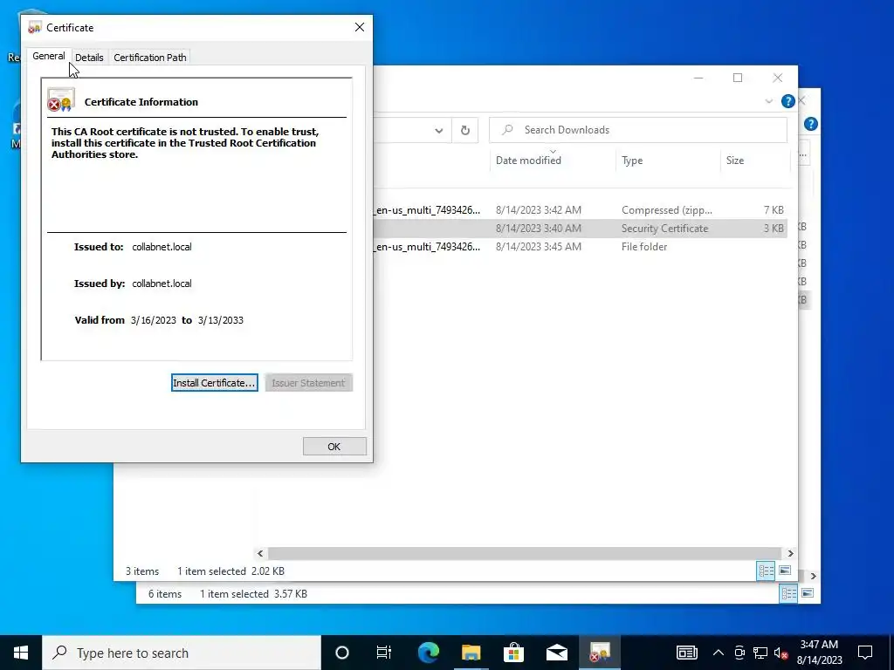Click the Search Downloads field
Image resolution: width=894 pixels, height=670 pixels.
click(x=638, y=130)
